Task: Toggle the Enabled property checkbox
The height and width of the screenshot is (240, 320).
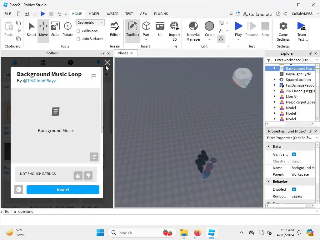Action: click(x=294, y=189)
